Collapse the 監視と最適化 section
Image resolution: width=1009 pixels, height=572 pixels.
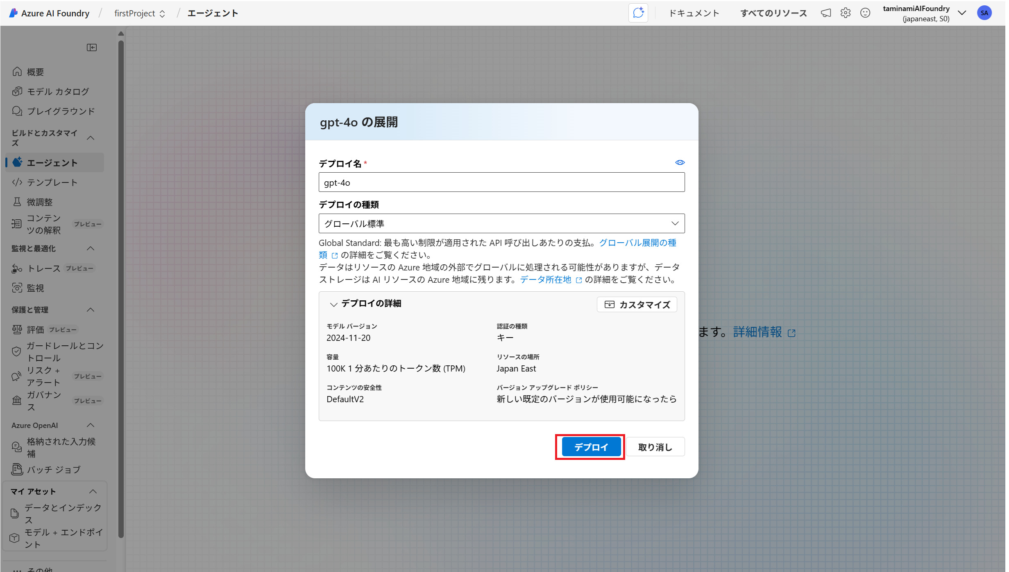tap(91, 248)
